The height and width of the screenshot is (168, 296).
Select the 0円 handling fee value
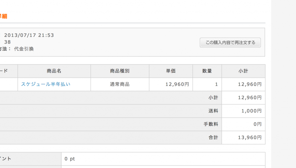257,124
